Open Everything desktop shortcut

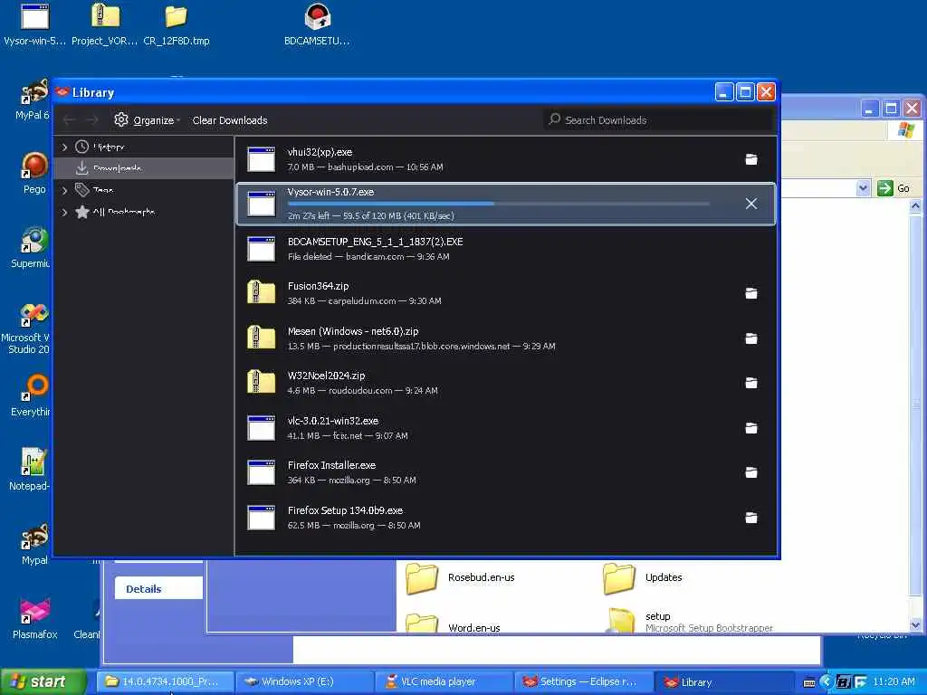coord(32,396)
